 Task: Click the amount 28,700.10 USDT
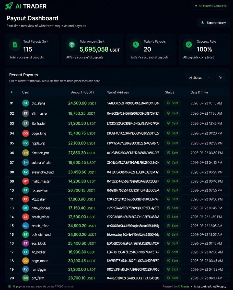click(x=81, y=278)
